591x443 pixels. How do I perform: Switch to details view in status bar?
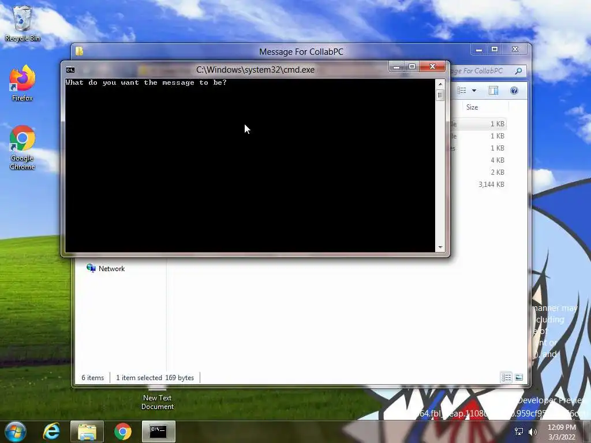pyautogui.click(x=506, y=377)
